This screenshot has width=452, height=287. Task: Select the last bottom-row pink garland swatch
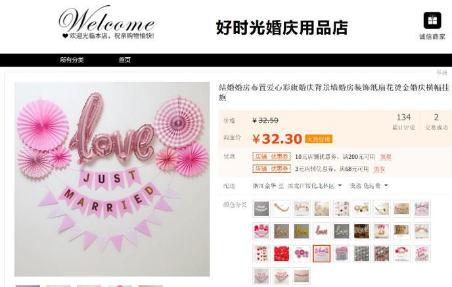tap(302, 276)
